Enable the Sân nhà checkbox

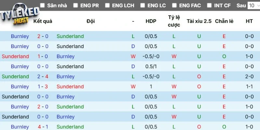[x=43, y=6]
